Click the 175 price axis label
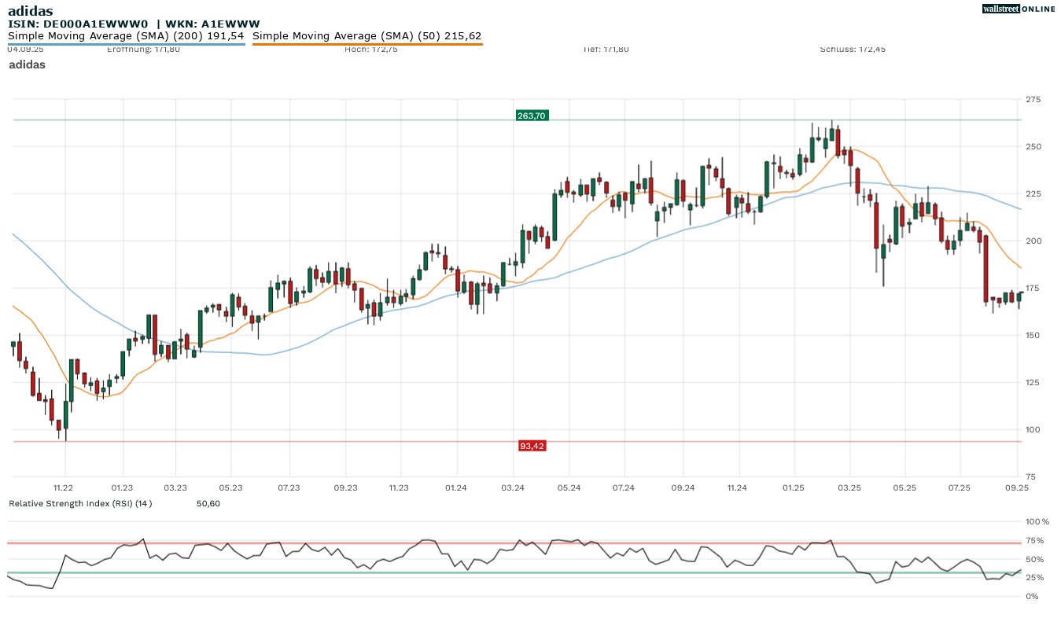The height and width of the screenshot is (618, 1061). (x=1033, y=288)
